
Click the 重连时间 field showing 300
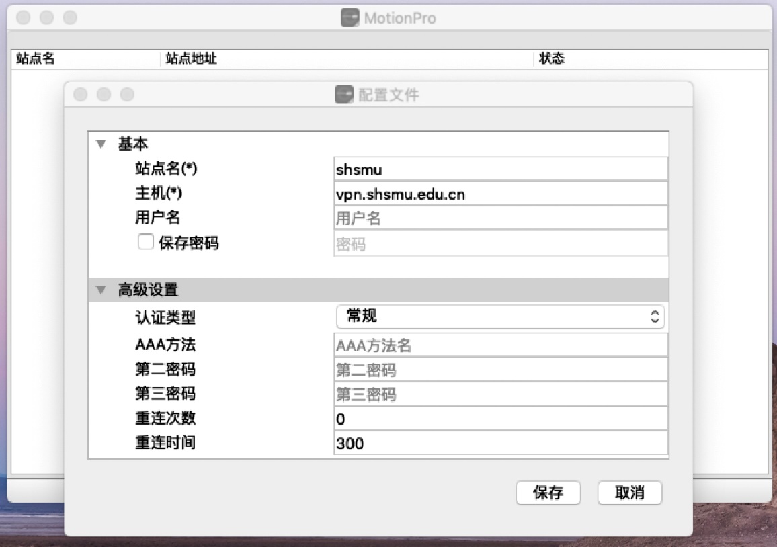(501, 443)
